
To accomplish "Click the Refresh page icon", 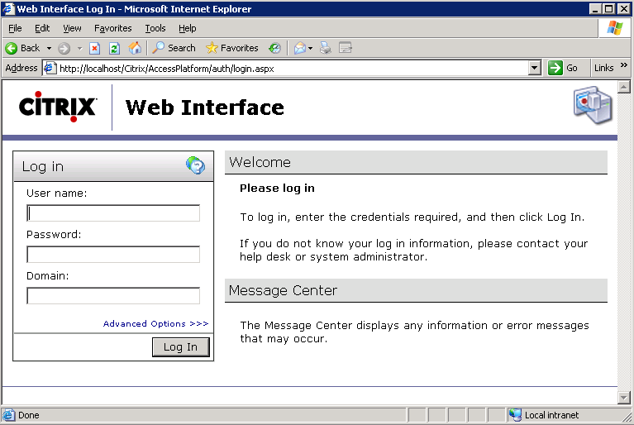I will [114, 48].
